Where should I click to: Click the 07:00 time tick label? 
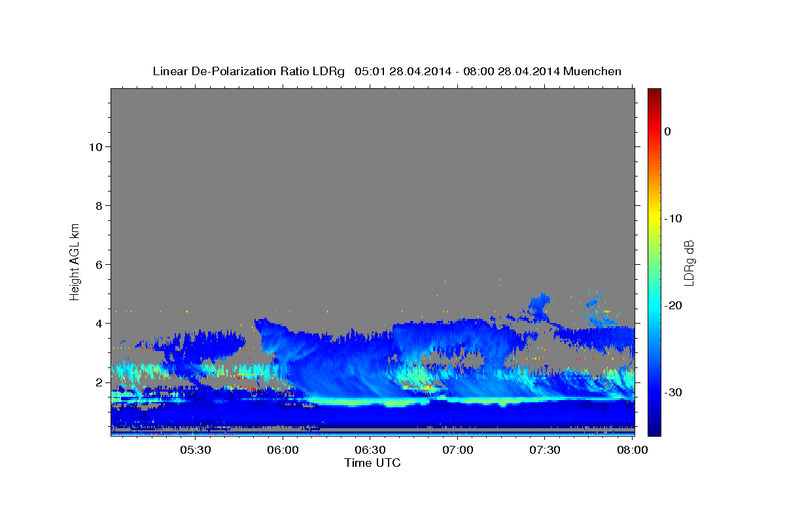tap(458, 450)
